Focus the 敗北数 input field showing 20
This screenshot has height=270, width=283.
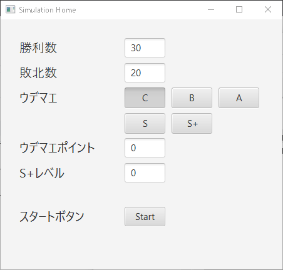(x=145, y=72)
